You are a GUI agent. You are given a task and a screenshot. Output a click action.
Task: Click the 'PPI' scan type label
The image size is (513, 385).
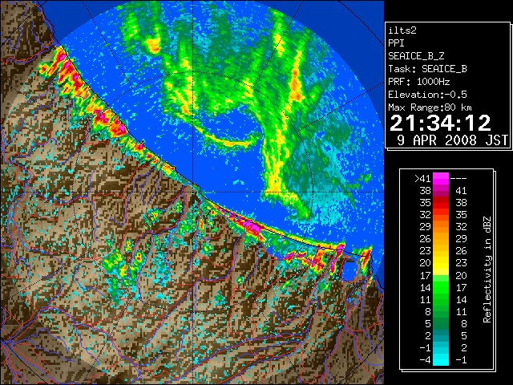pyautogui.click(x=396, y=43)
